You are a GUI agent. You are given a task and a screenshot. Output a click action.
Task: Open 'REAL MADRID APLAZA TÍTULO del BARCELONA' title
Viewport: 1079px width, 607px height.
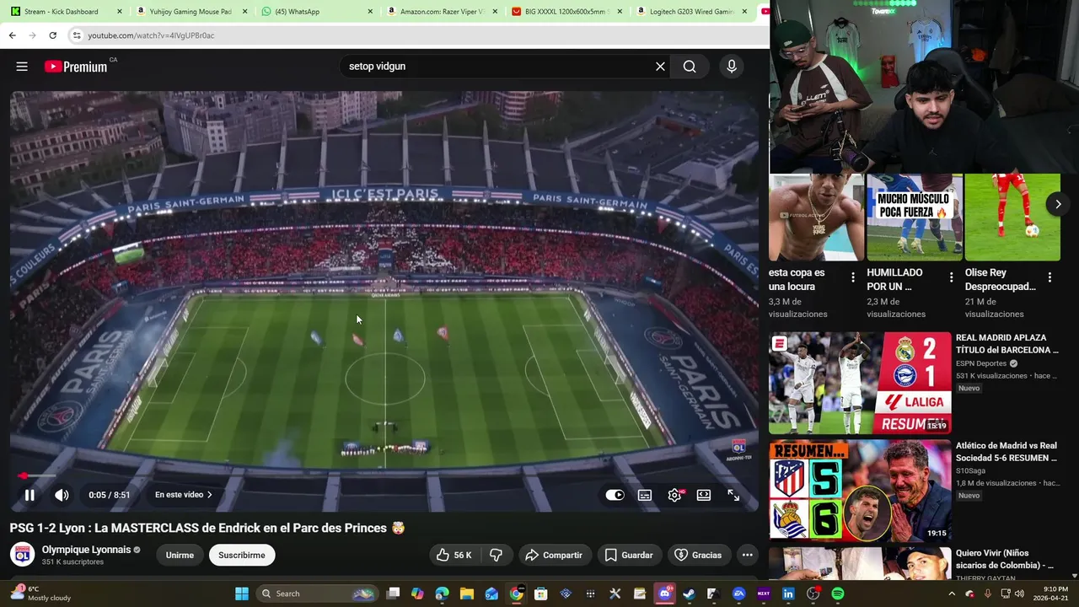click(x=1007, y=343)
